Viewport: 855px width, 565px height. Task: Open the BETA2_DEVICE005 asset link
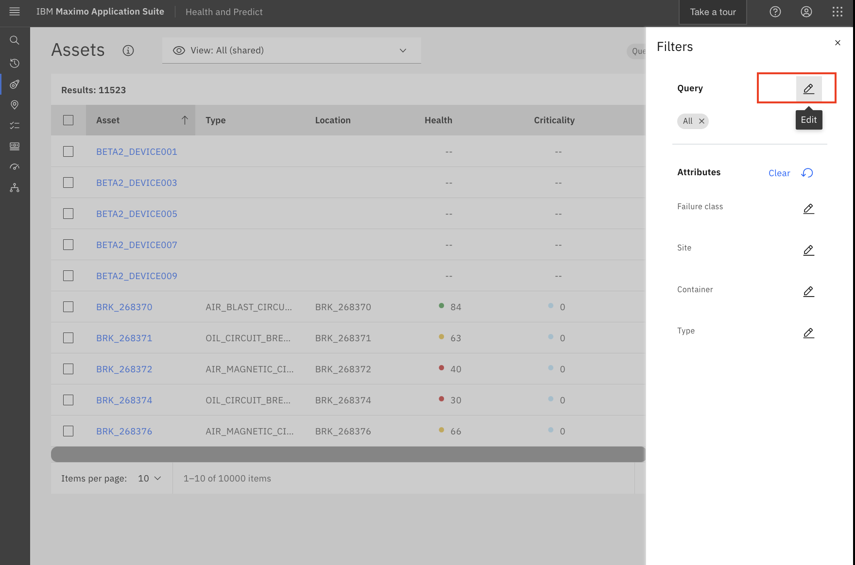click(137, 214)
